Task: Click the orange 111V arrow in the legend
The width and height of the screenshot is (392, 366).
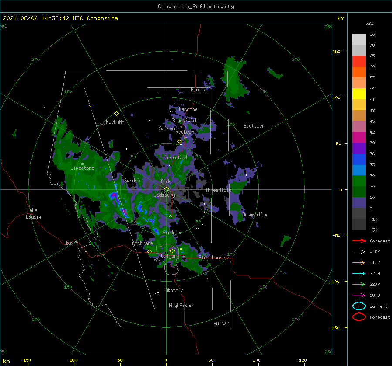Action: tap(359, 262)
